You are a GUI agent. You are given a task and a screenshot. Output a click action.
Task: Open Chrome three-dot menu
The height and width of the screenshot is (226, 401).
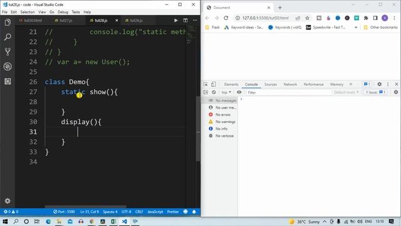pyautogui.click(x=394, y=18)
